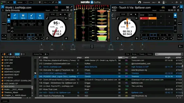Viewport: 184px width, 103px height.
Task: Trigger the red 00:00 cue point
Action: click(x=144, y=18)
